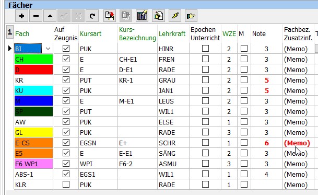Screen dimensions: 318x195
Task: Click the Lehrkraft column header
Action: click(x=172, y=33)
